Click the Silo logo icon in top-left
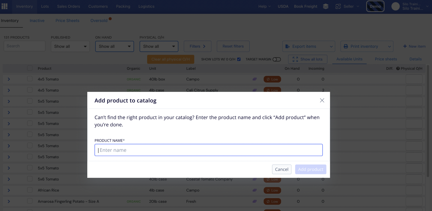Screen dimensions: 432x211 [x=4, y=6]
